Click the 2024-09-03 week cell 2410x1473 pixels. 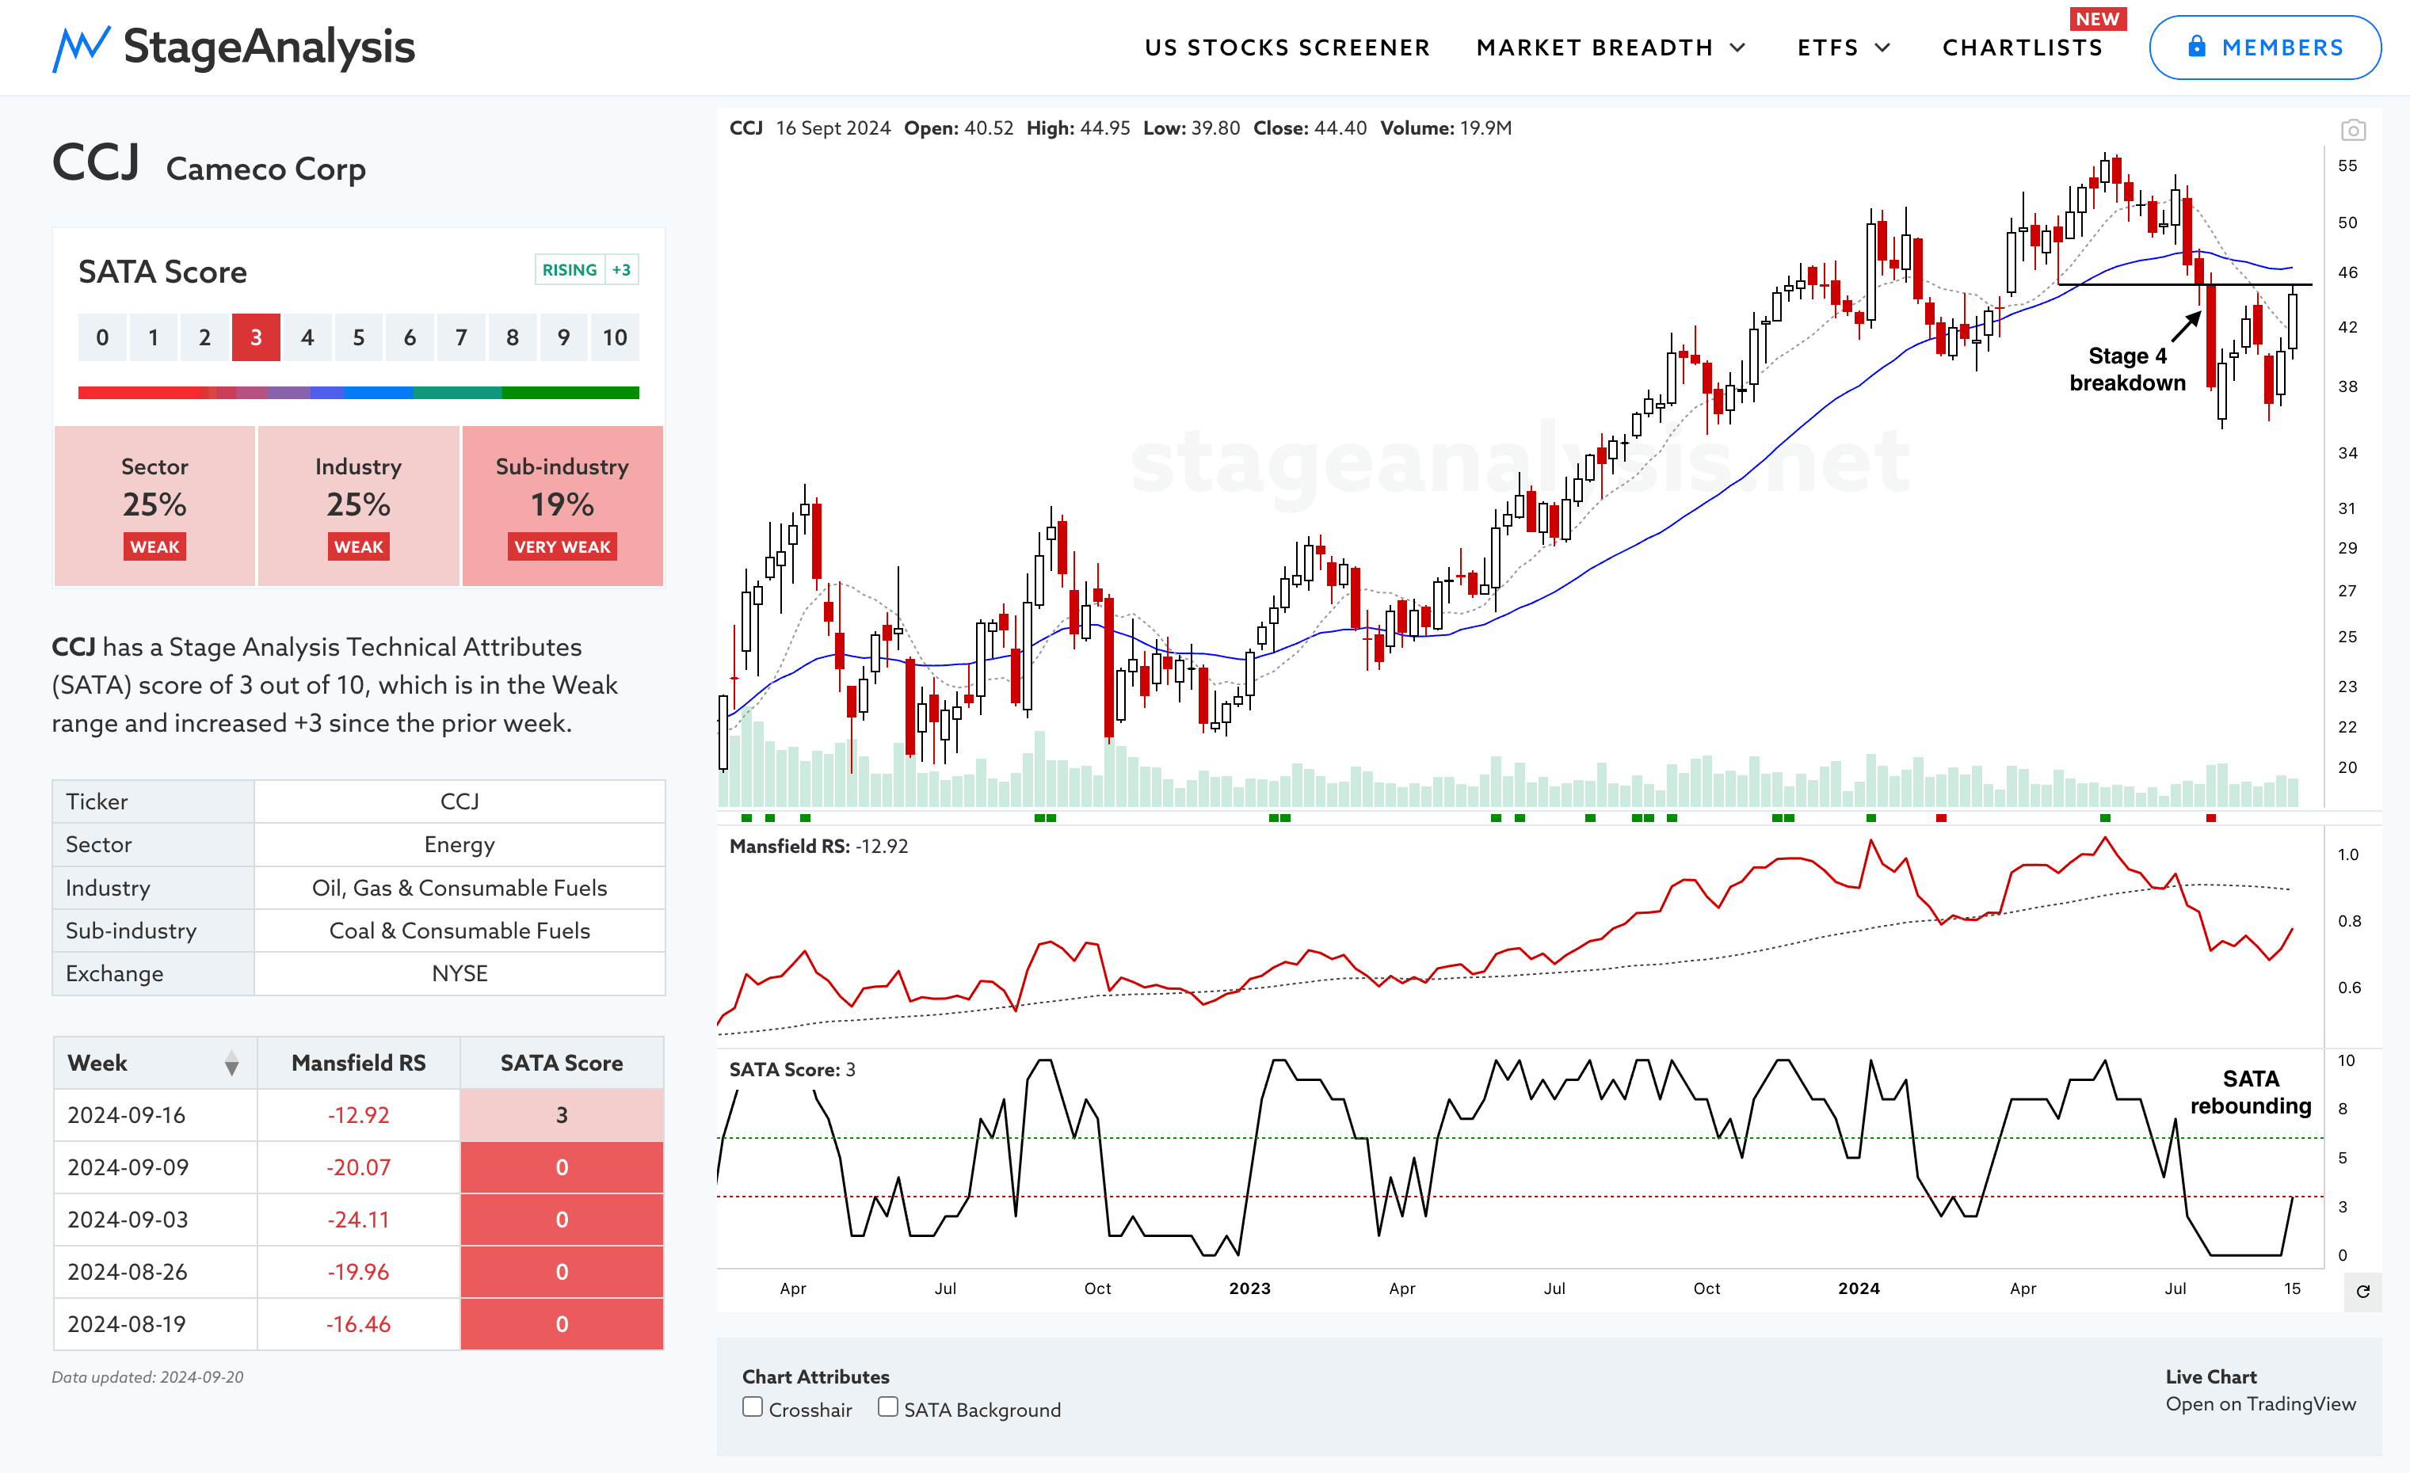(154, 1219)
